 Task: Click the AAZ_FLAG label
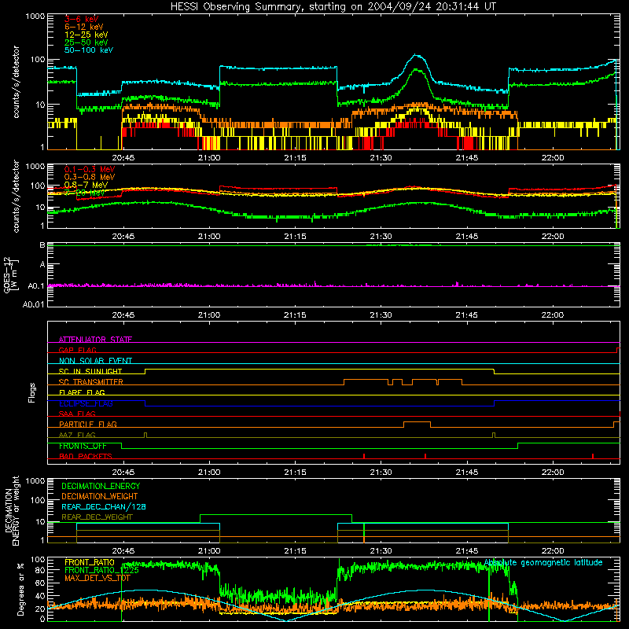tap(77, 435)
